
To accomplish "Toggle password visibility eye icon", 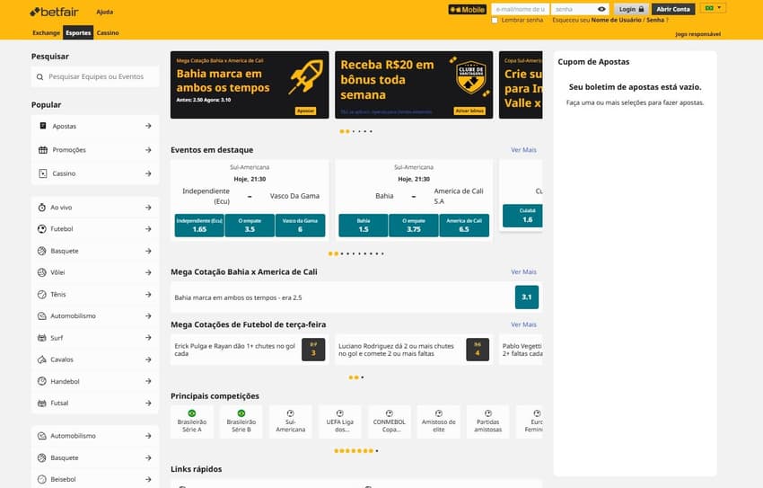I will 601,9.
